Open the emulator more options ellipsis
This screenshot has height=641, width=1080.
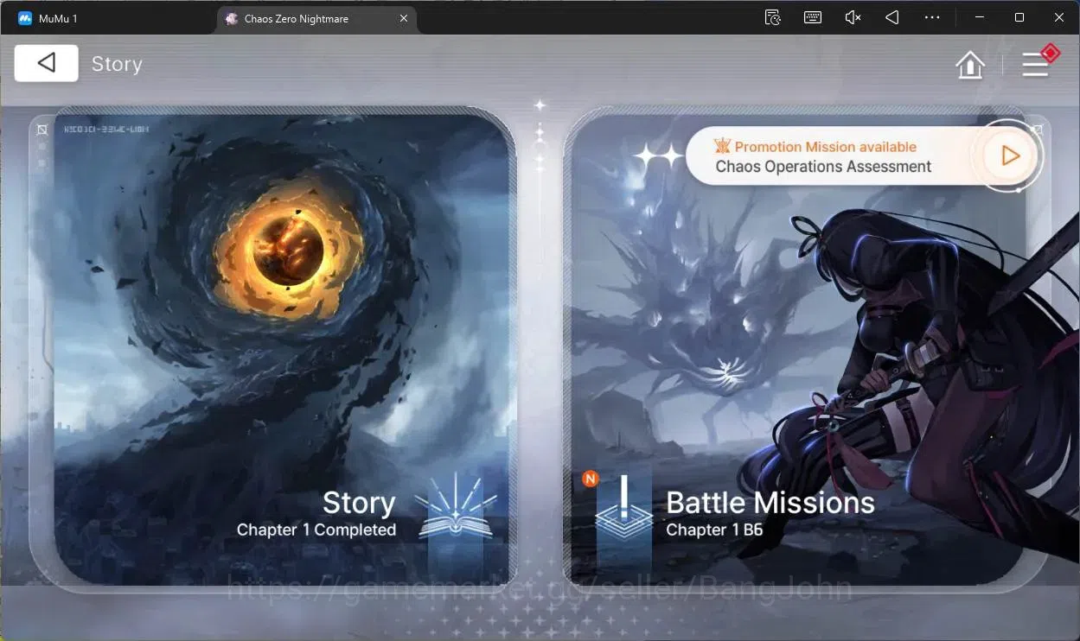931,17
